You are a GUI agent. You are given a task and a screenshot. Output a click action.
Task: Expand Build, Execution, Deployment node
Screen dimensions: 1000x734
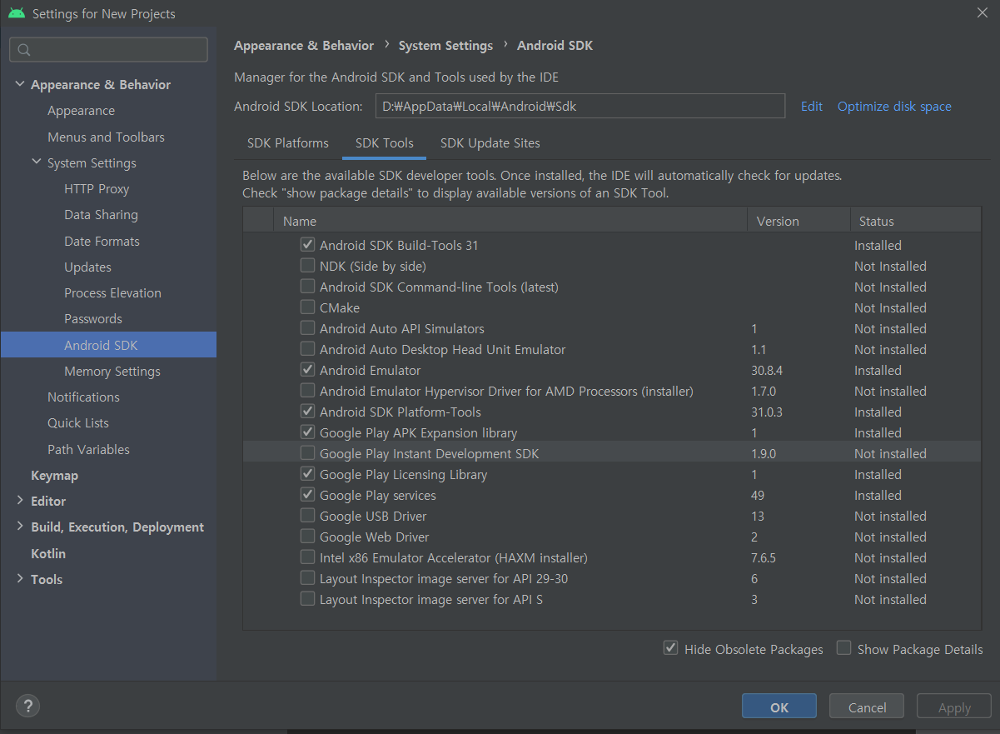20,527
